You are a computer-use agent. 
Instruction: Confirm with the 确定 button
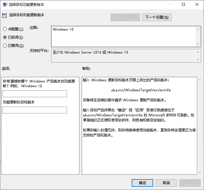(x=142, y=183)
